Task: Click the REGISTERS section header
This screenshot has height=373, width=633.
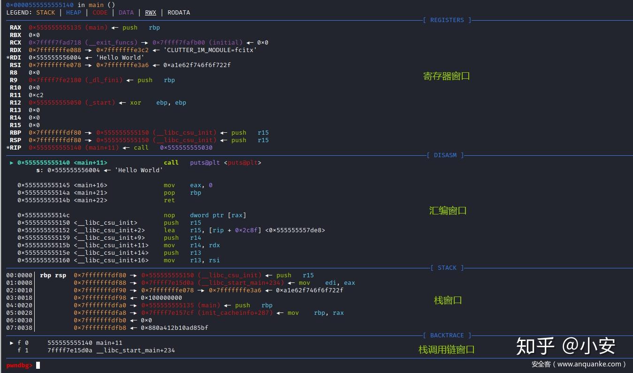Action: click(447, 20)
